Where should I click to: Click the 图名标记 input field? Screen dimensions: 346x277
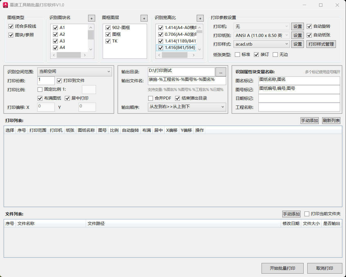(299, 81)
